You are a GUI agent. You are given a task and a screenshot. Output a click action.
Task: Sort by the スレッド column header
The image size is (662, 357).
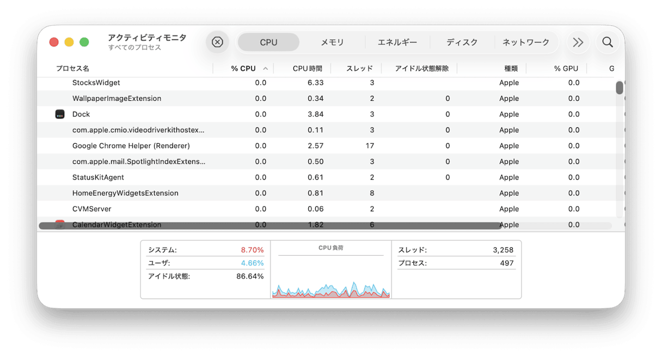[x=360, y=69]
